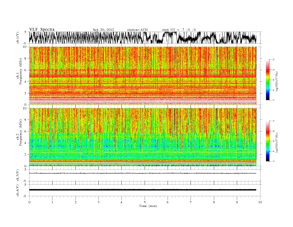This screenshot has width=293, height=227.
Task: Click the "5" voltage tick of ch.3 panel
Action: click(x=26, y=170)
